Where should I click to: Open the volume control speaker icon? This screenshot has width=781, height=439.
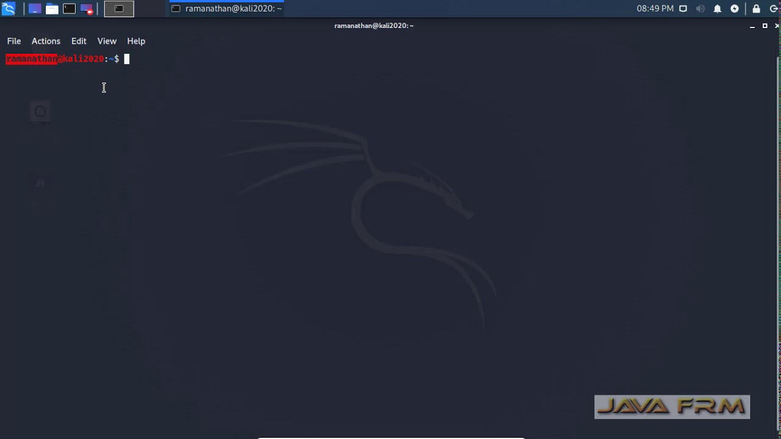pyautogui.click(x=700, y=9)
